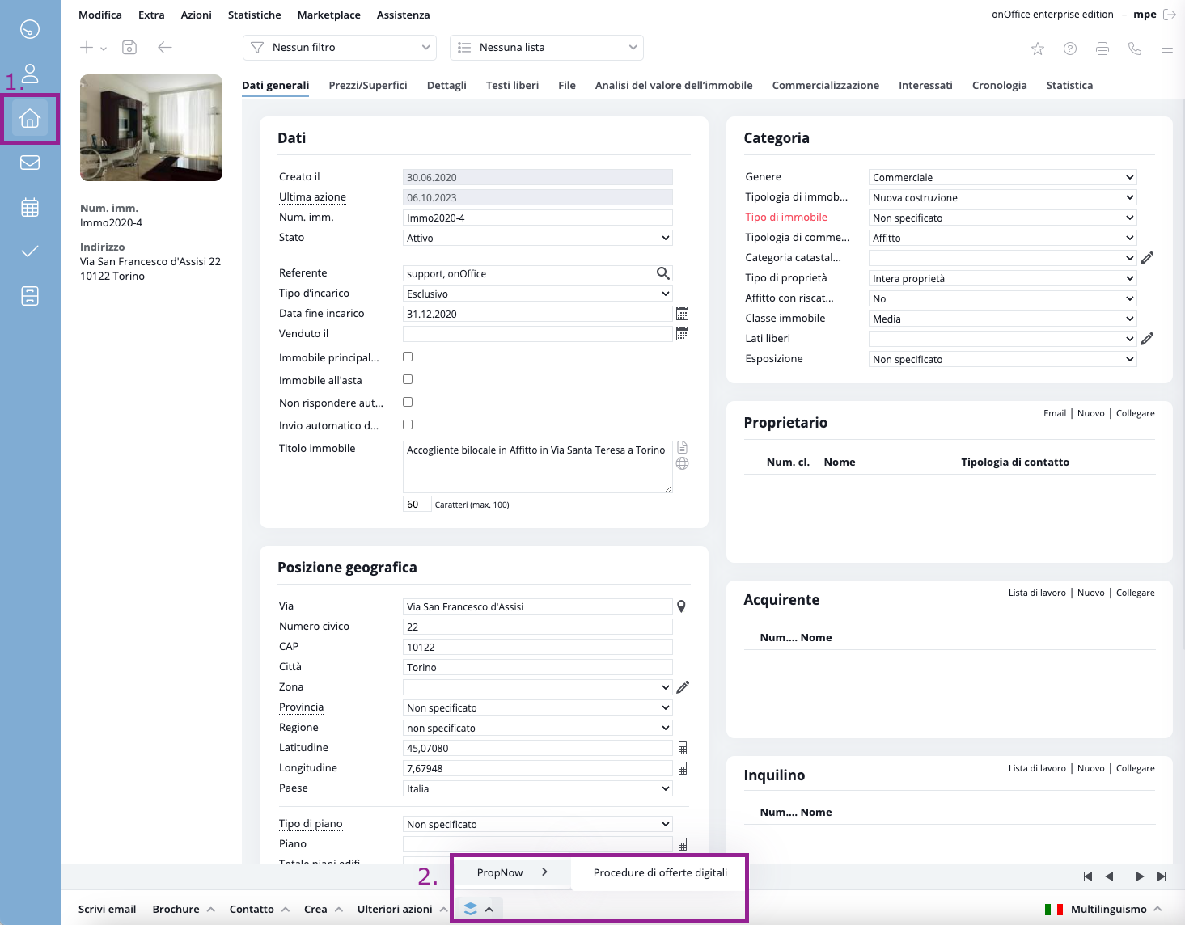
Task: Click the save record icon in toolbar
Action: point(129,48)
